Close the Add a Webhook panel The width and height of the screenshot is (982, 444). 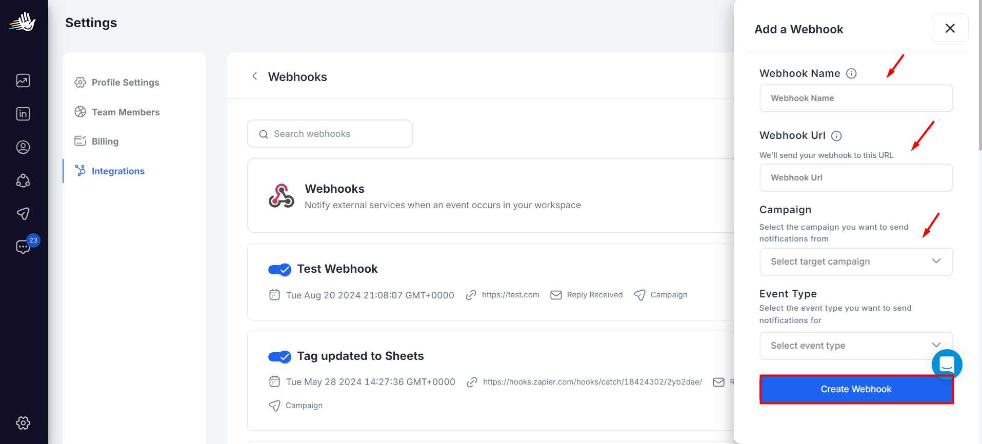coord(950,28)
